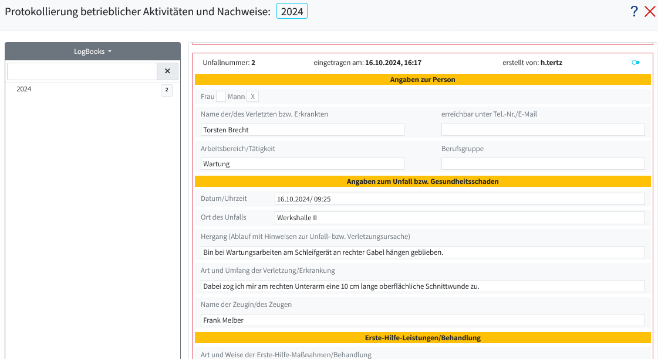Uncheck the Mann checkbox
The width and height of the screenshot is (658, 359).
(252, 95)
